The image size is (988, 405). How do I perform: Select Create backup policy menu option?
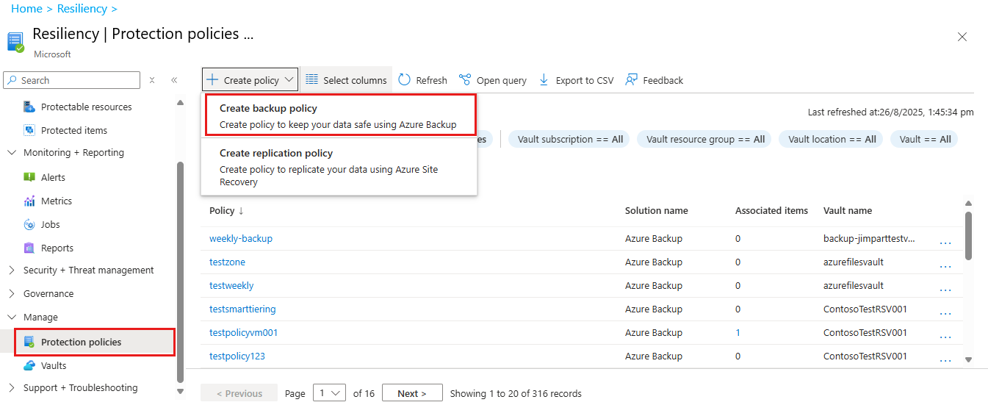340,115
